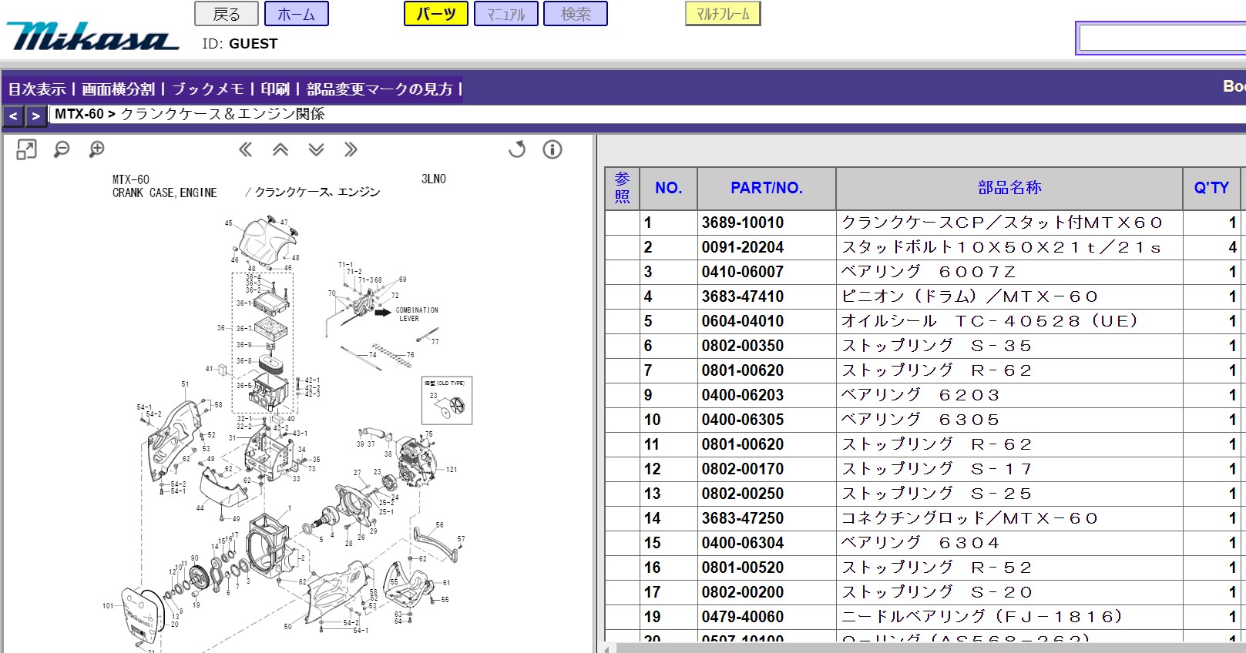Rotate the diagram with rotate icon
Viewport: 1246px width, 653px height.
tap(517, 149)
